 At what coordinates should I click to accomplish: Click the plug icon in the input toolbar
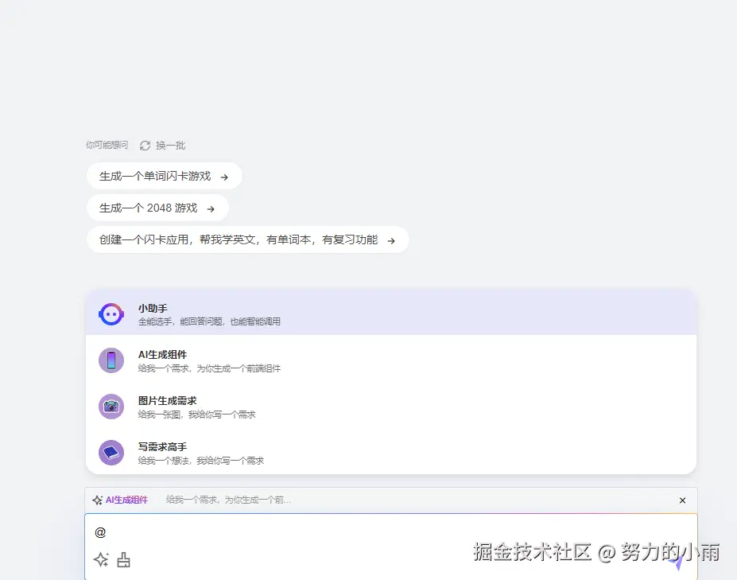123,560
